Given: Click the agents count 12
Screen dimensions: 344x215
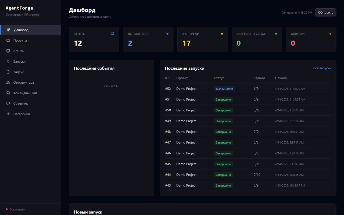Looking at the screenshot, I should (x=78, y=43).
